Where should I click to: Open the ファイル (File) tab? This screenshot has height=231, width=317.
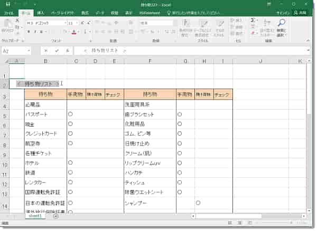click(9, 12)
